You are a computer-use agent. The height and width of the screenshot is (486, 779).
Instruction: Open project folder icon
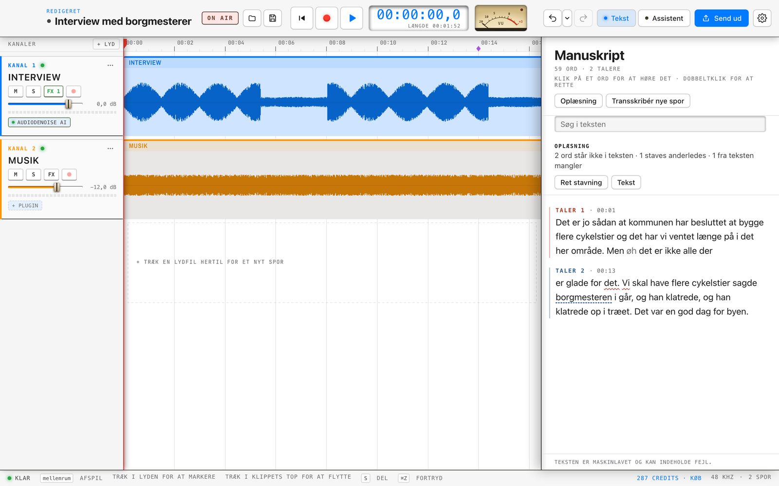252,18
